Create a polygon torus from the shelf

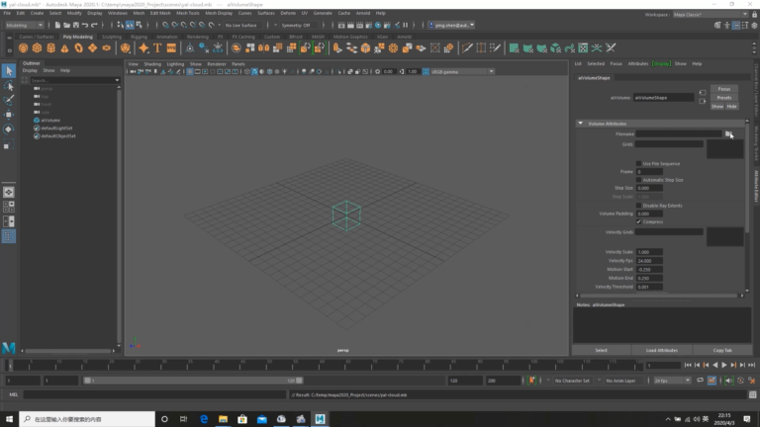click(78, 47)
